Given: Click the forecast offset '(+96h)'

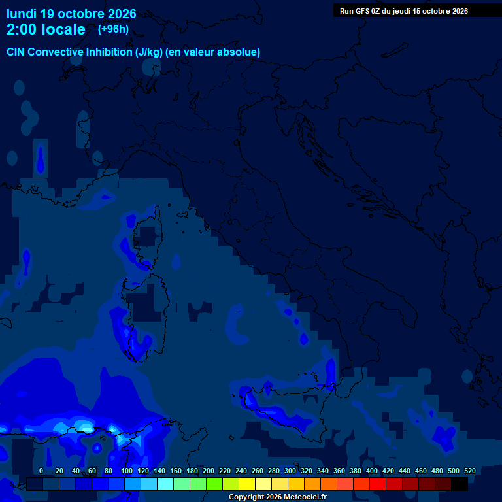Looking at the screenshot, I should [x=113, y=29].
